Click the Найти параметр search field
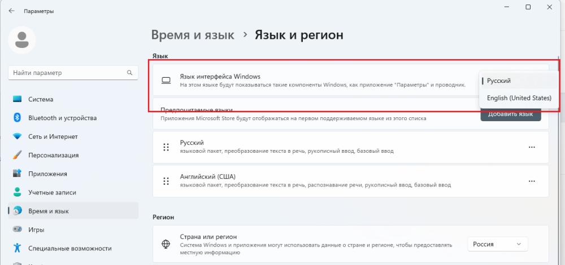 pyautogui.click(x=68, y=73)
